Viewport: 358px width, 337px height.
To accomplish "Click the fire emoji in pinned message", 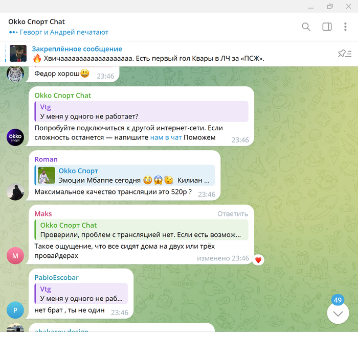I will click(37, 58).
